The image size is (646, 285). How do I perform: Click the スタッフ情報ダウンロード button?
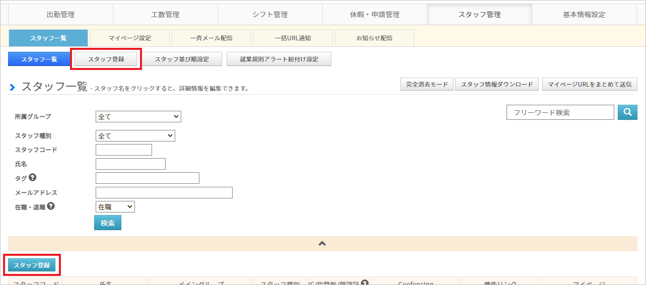[x=497, y=84]
